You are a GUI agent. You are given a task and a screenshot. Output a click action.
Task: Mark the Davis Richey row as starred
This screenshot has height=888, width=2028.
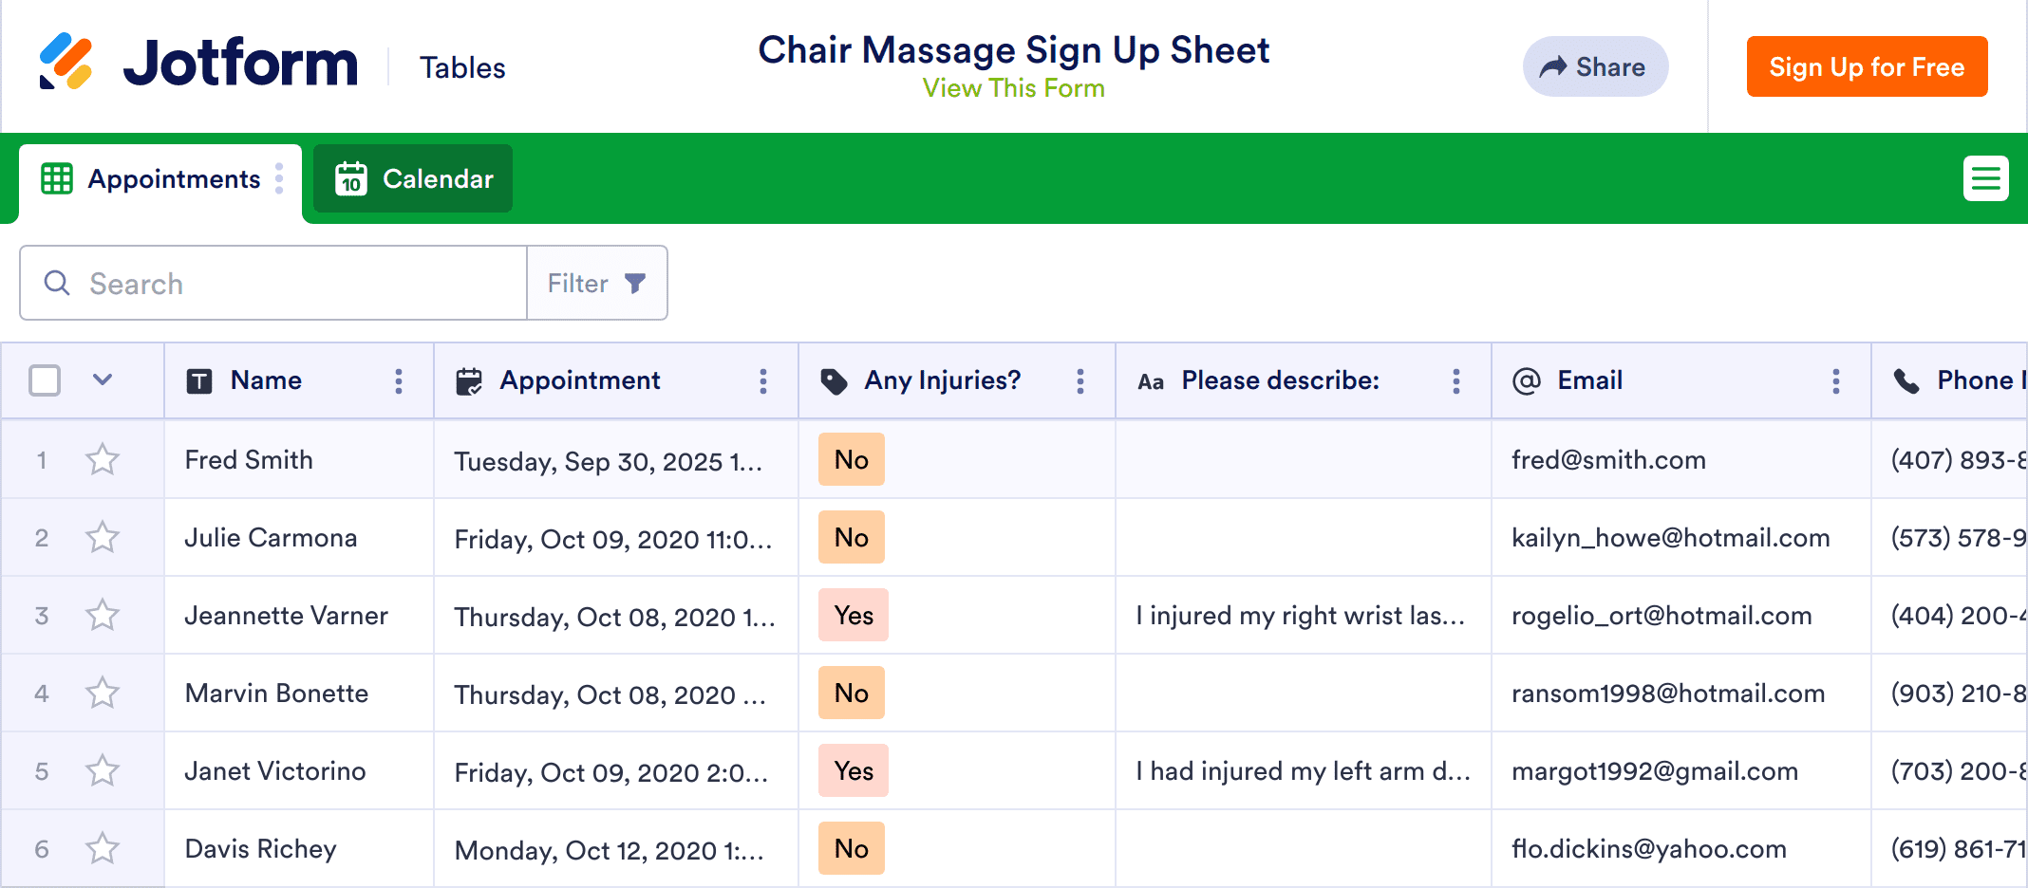click(103, 849)
